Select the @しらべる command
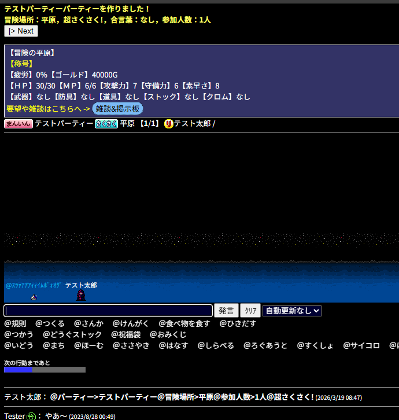 click(216, 345)
